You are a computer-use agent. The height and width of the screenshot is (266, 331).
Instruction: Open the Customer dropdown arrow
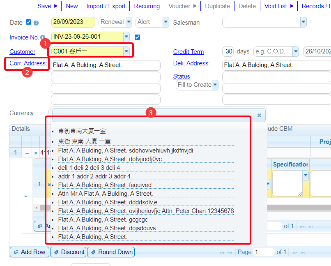pyautogui.click(x=126, y=51)
